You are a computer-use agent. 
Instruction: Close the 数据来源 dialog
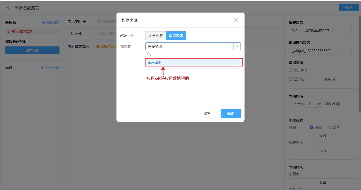tap(236, 20)
